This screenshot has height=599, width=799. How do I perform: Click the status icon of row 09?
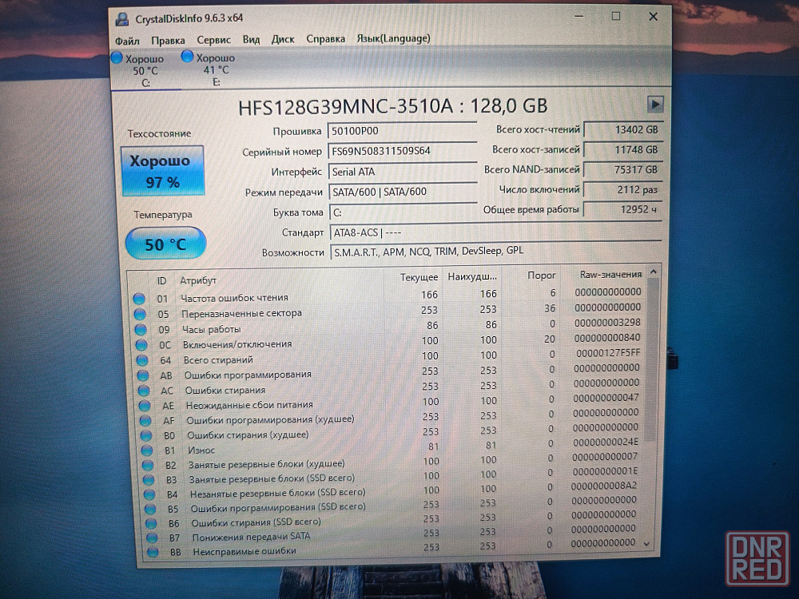coord(141,330)
